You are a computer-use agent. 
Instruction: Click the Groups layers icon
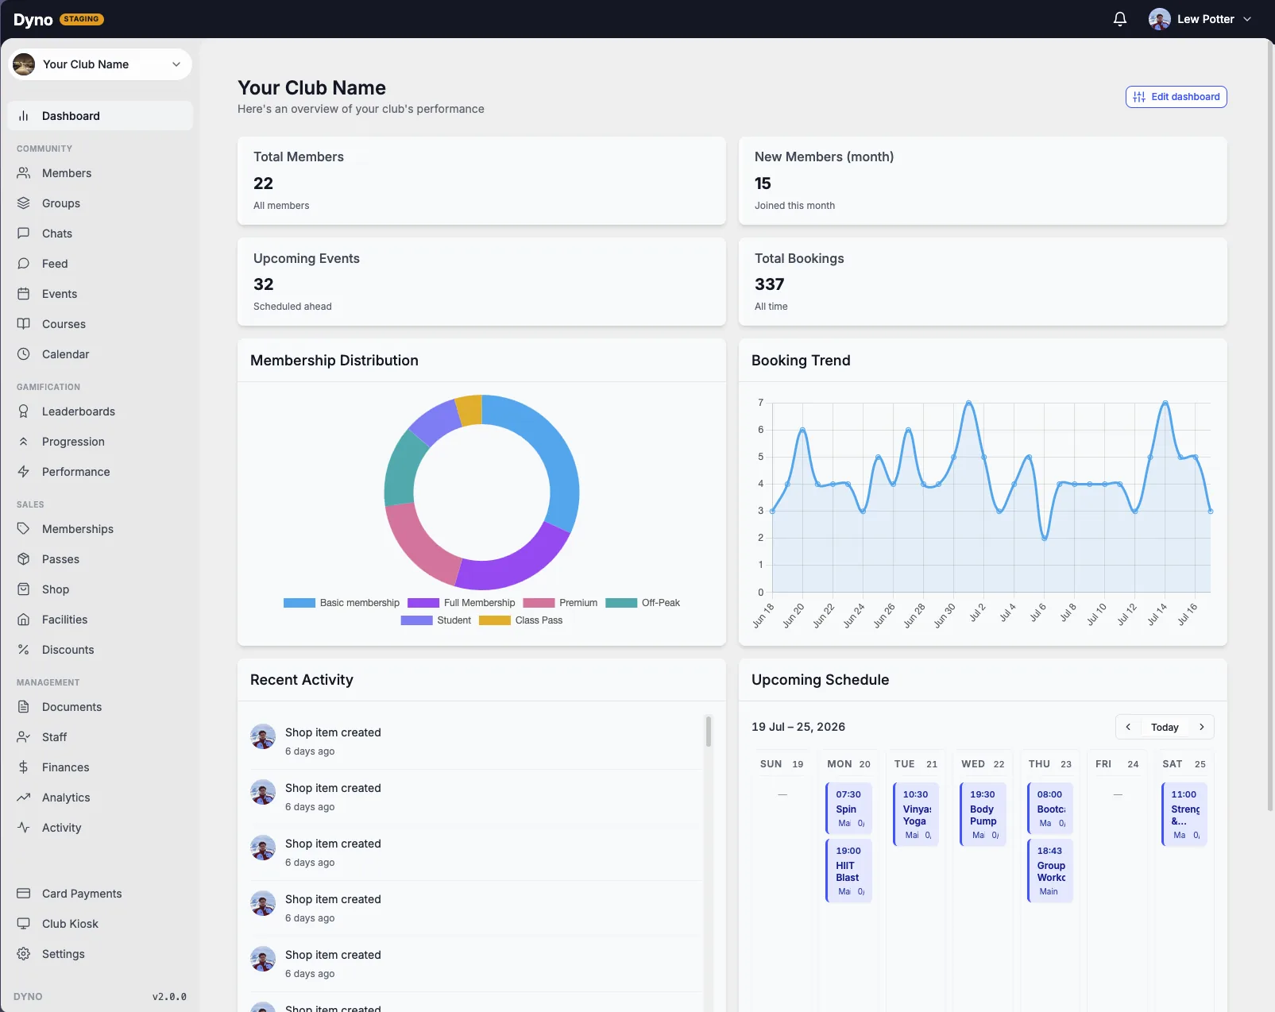click(x=24, y=203)
